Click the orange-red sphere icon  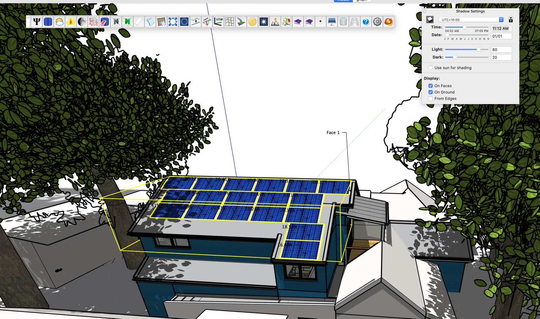[x=389, y=22]
